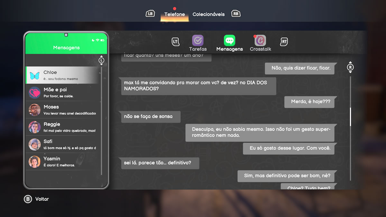Image resolution: width=386 pixels, height=217 pixels.
Task: Open the Reggie conversation
Action: click(63, 127)
